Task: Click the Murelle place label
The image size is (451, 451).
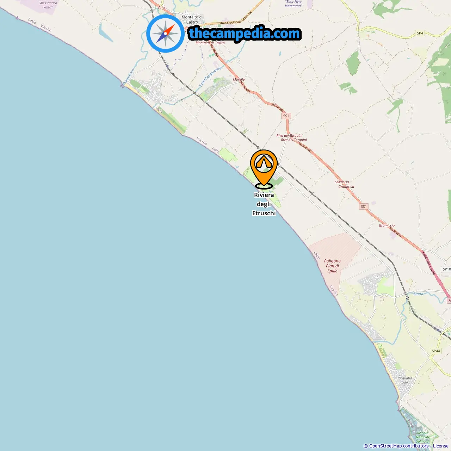Action: 239,80
